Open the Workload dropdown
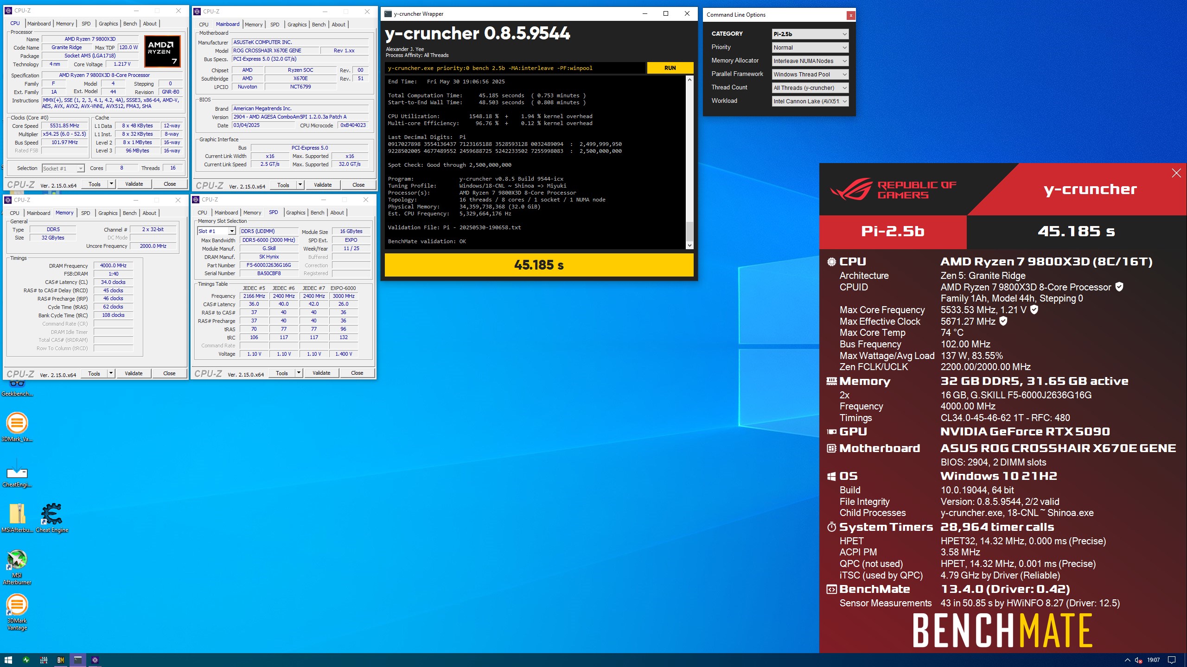Screen dimensions: 1187x667 coord(810,101)
